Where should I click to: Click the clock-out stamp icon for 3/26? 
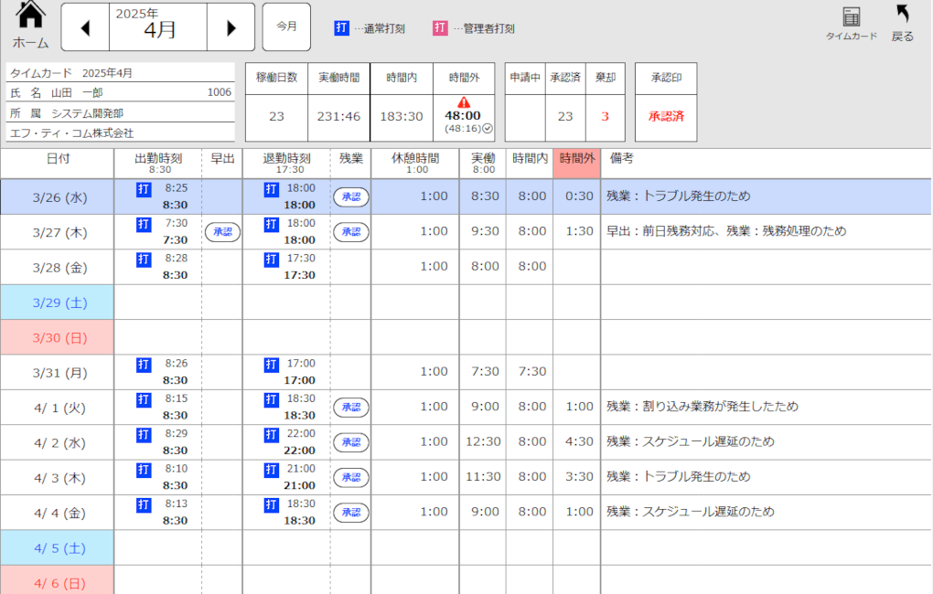(272, 189)
